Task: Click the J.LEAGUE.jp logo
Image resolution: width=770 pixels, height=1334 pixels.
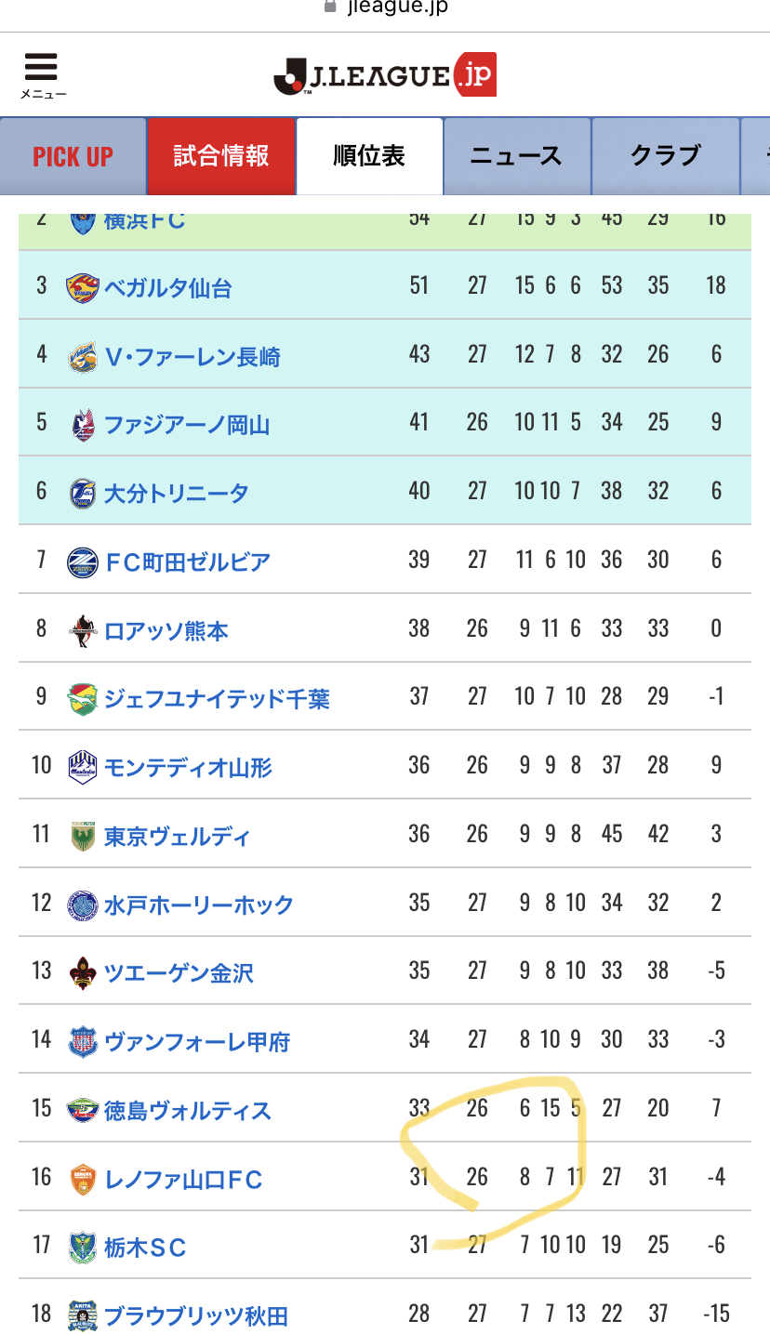Action: coord(385,74)
